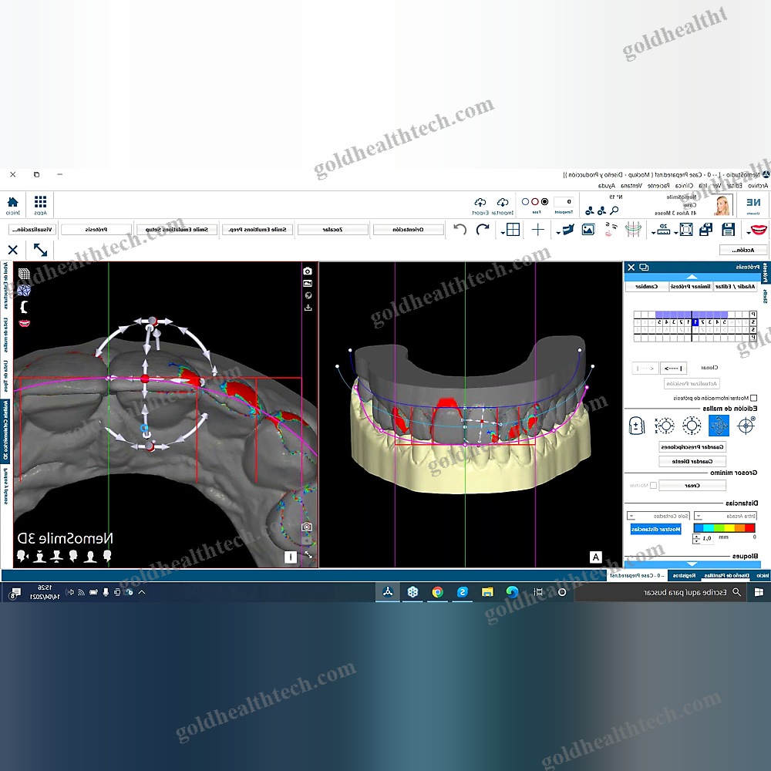Image resolution: width=771 pixels, height=771 pixels.
Task: Select the crosshair target mesh editing tool
Action: click(x=746, y=426)
